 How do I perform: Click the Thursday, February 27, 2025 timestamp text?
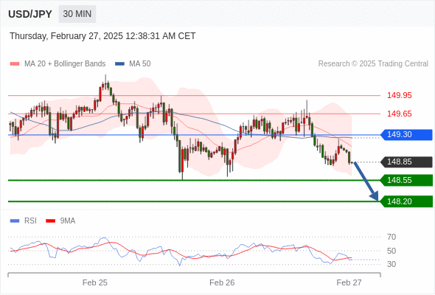pyautogui.click(x=102, y=36)
